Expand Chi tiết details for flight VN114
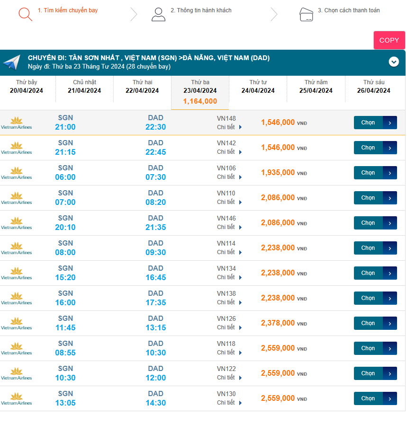 tap(229, 252)
